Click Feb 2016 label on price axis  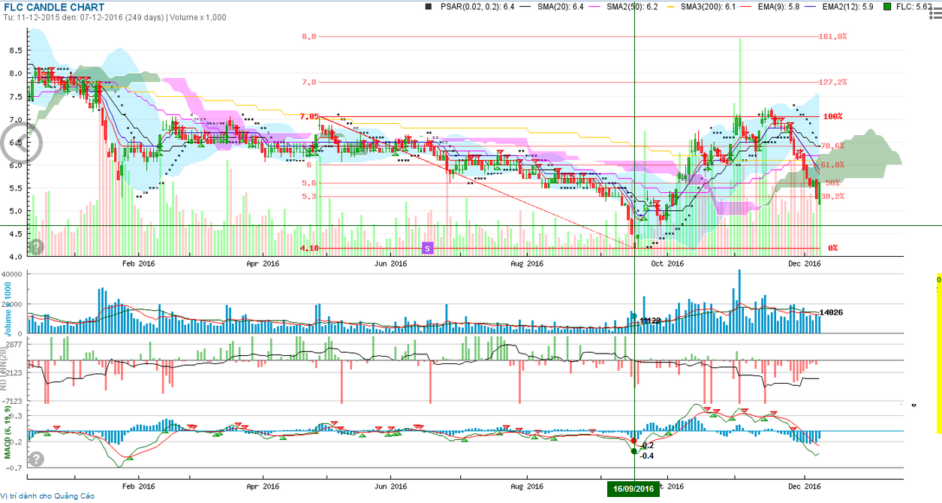[x=138, y=264]
